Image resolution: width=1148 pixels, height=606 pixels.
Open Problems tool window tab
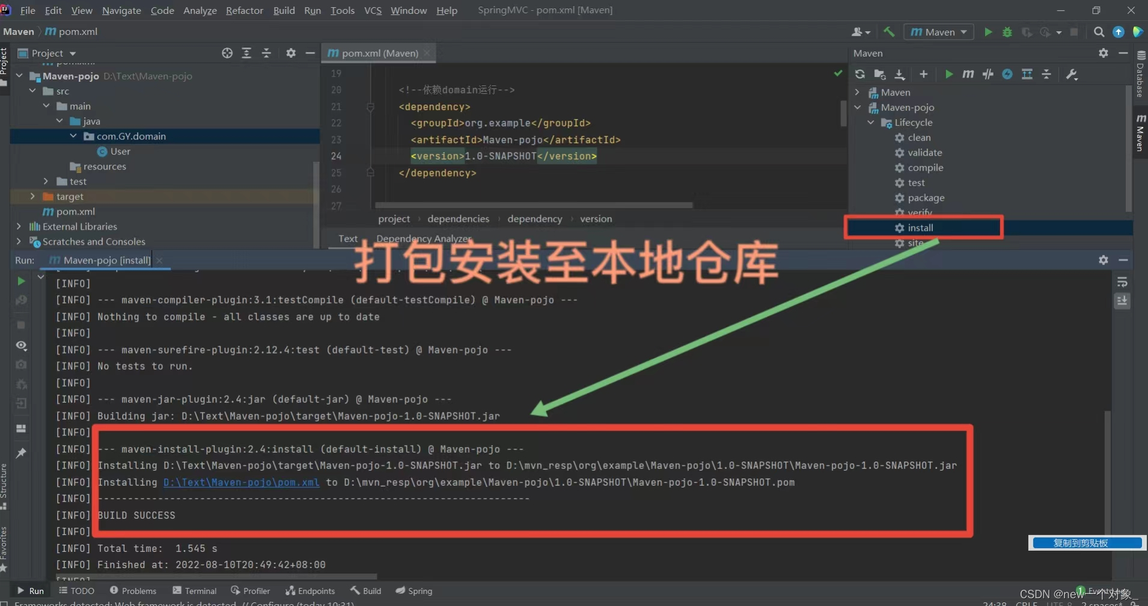[133, 591]
